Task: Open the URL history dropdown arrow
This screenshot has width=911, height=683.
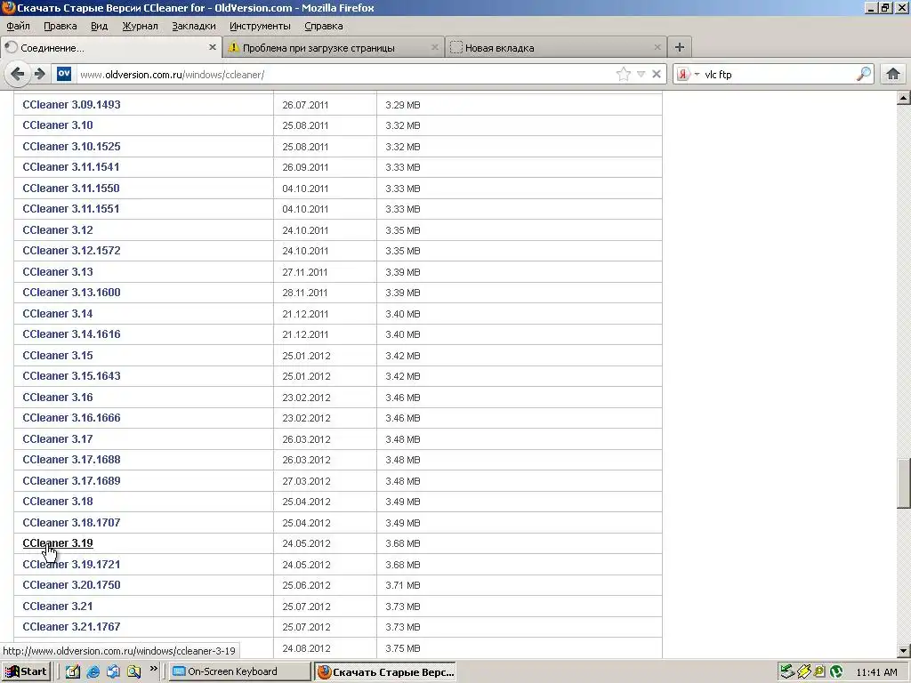Action: pyautogui.click(x=641, y=74)
